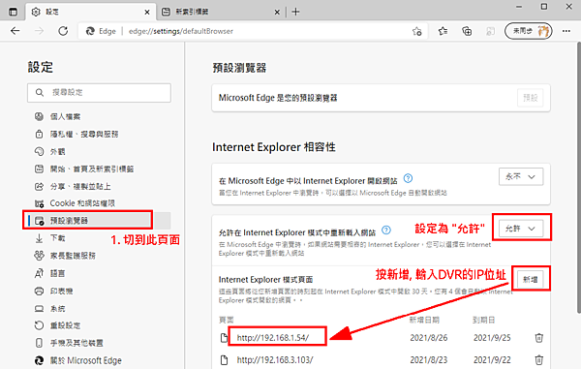Click the printer icon in sidebar
This screenshot has width=581, height=369.
[39, 291]
